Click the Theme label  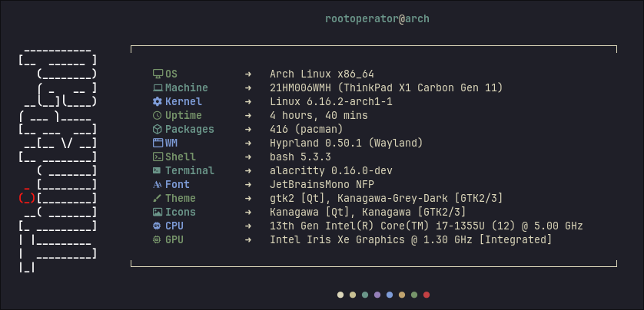[181, 198]
